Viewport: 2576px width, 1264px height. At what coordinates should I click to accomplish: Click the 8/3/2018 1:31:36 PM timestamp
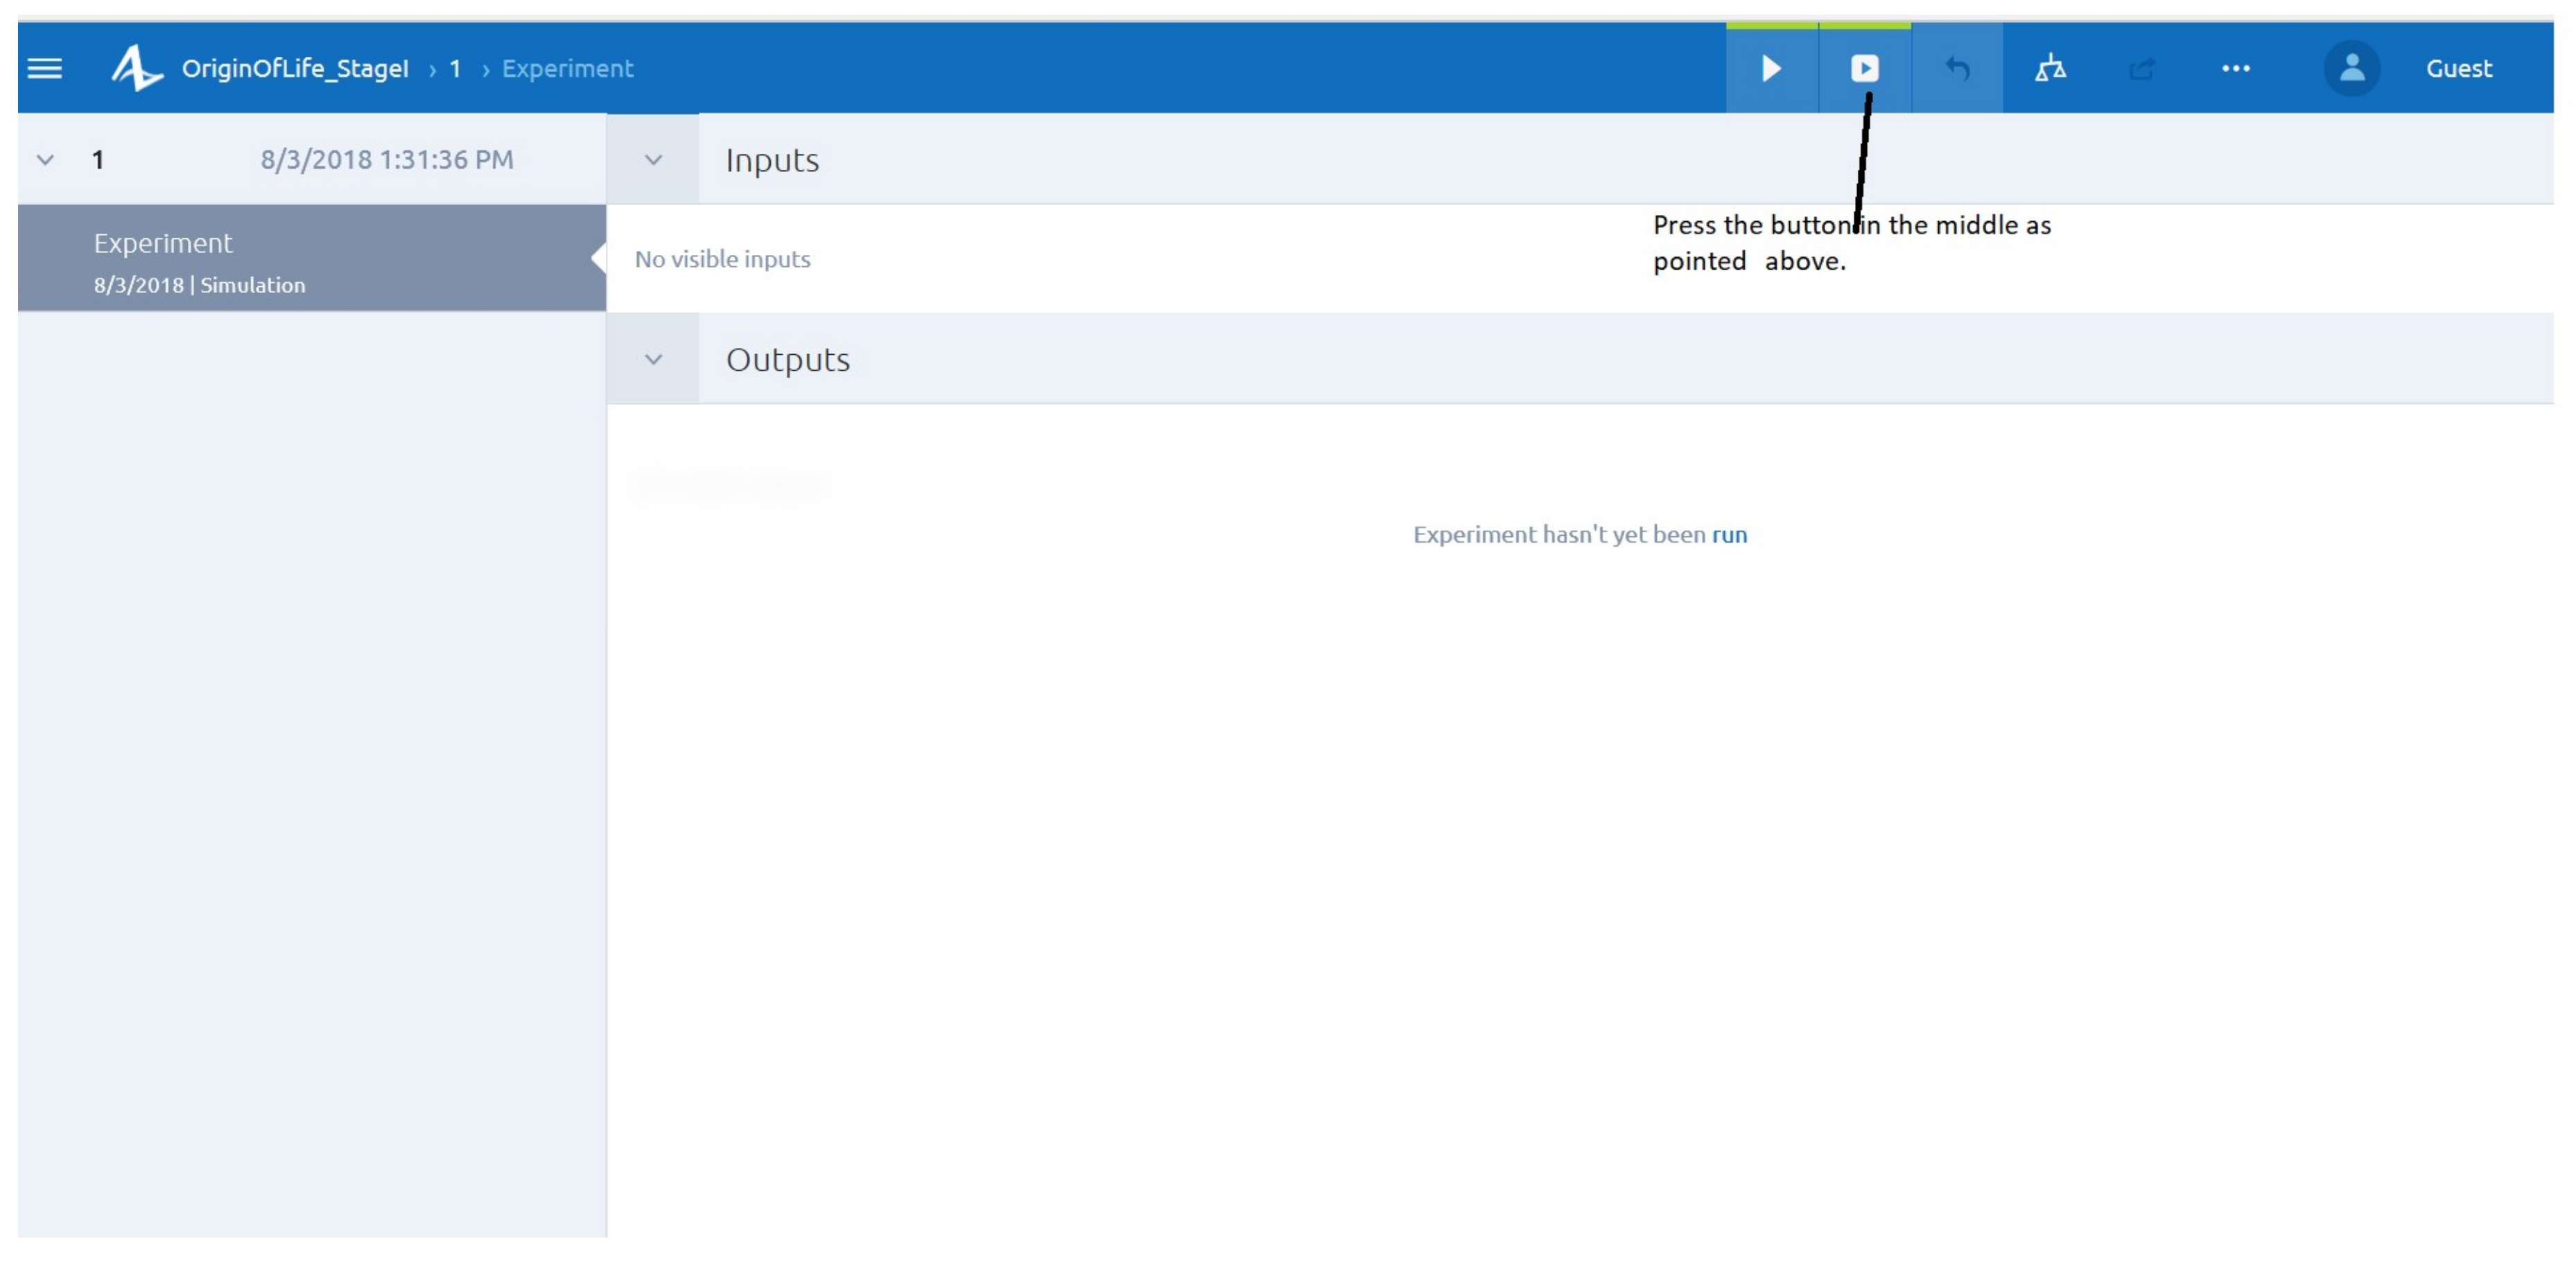pyautogui.click(x=387, y=159)
